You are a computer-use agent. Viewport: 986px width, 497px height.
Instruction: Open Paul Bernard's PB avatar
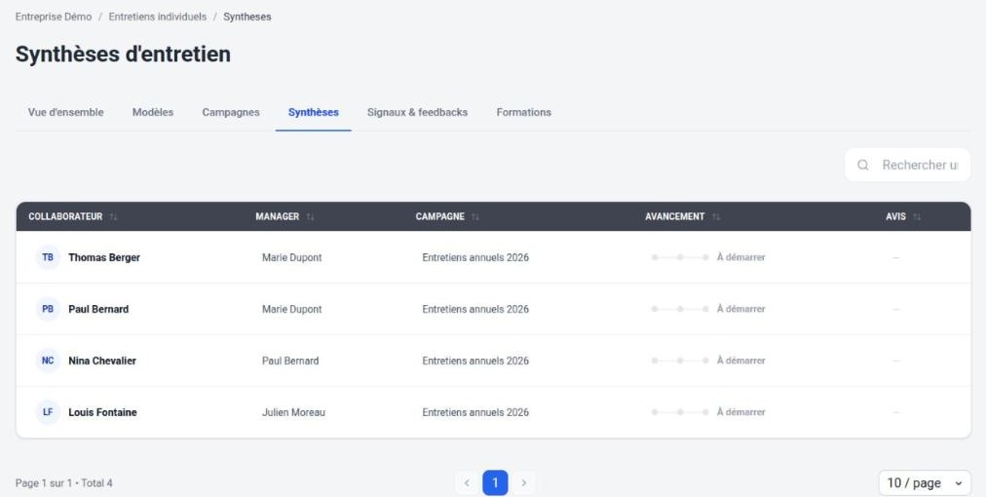48,309
